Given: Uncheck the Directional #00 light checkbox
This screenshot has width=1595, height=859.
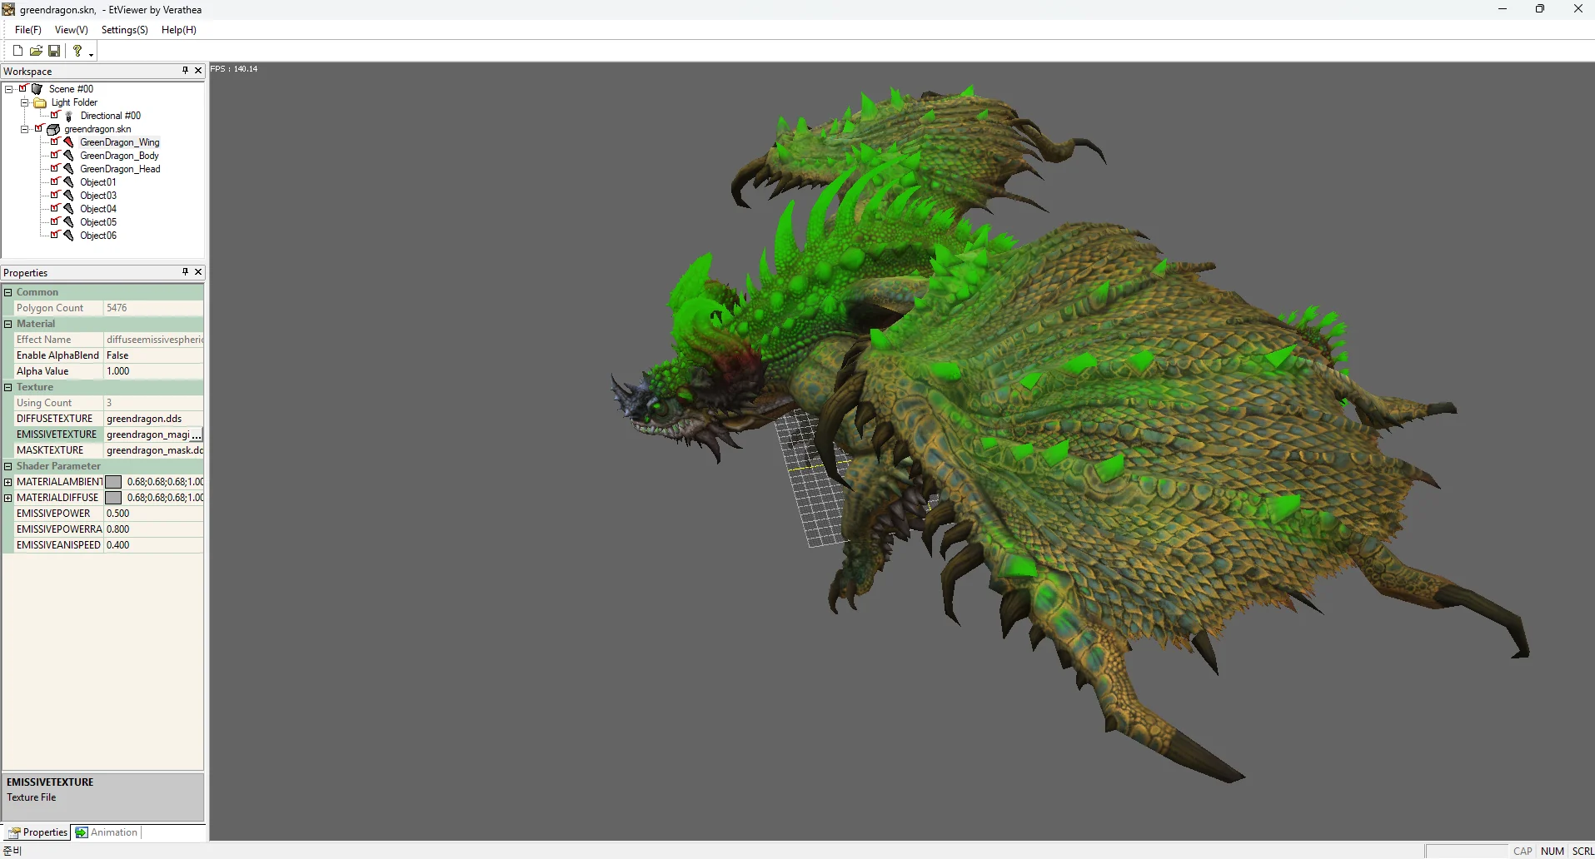Looking at the screenshot, I should pyautogui.click(x=55, y=115).
